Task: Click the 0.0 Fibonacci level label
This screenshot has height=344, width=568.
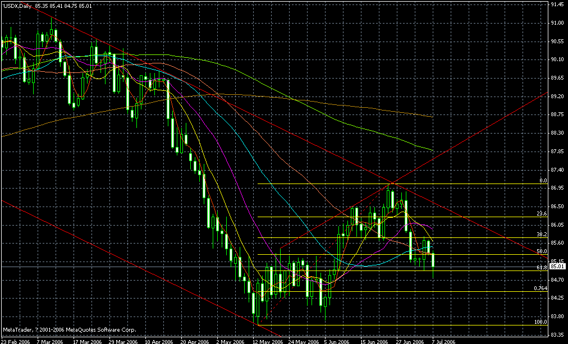Action: coord(543,181)
